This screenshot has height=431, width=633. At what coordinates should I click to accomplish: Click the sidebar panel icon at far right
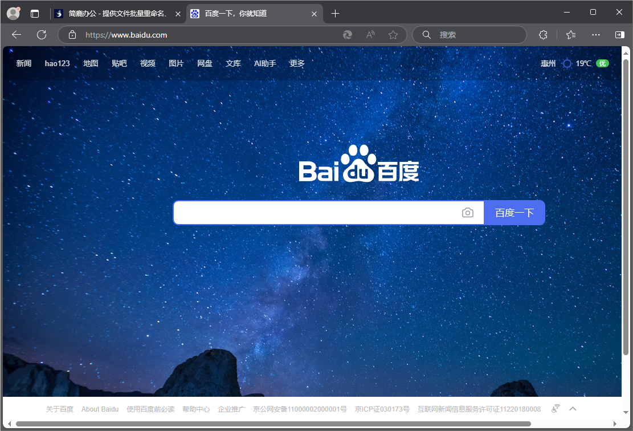coord(619,35)
